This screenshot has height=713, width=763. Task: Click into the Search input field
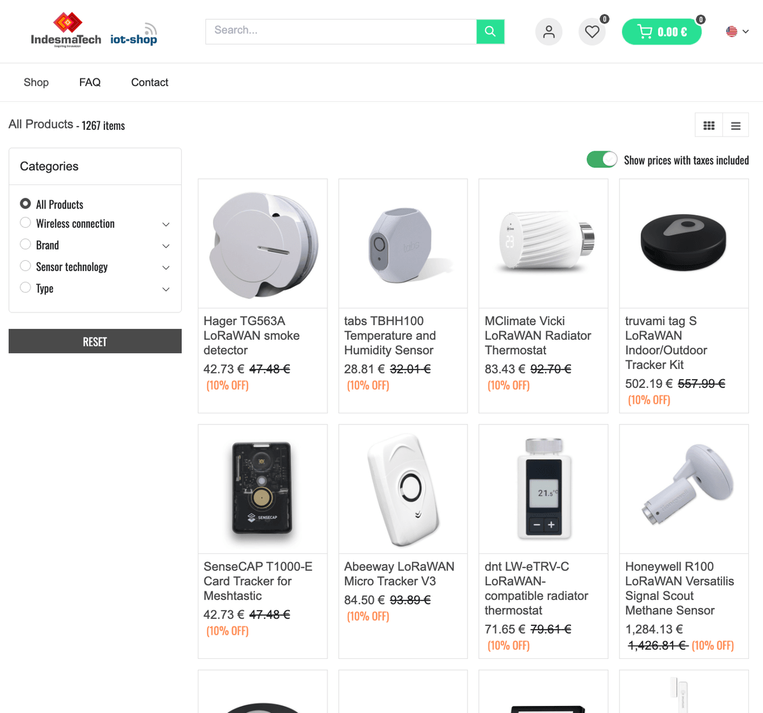[341, 31]
